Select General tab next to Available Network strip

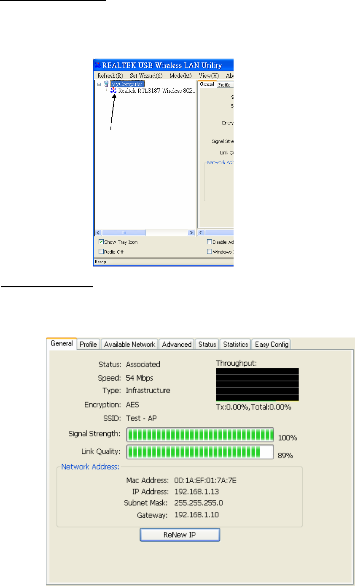point(62,343)
